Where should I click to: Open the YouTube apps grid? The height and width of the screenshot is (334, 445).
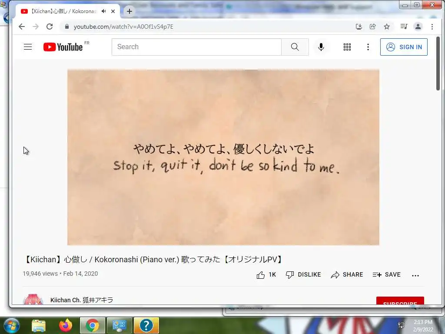coord(347,47)
